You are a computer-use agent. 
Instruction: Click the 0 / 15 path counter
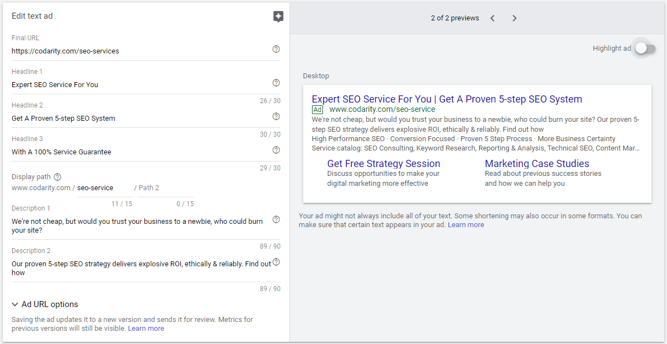(x=185, y=204)
